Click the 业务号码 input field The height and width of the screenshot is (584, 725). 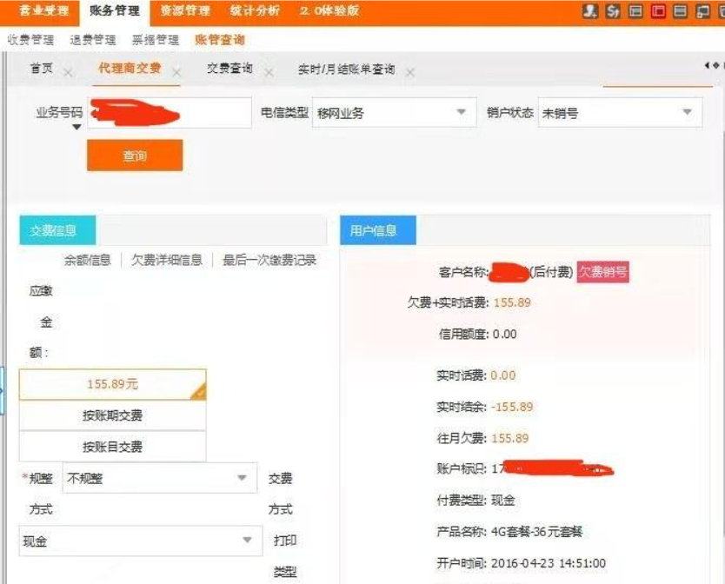click(x=170, y=112)
